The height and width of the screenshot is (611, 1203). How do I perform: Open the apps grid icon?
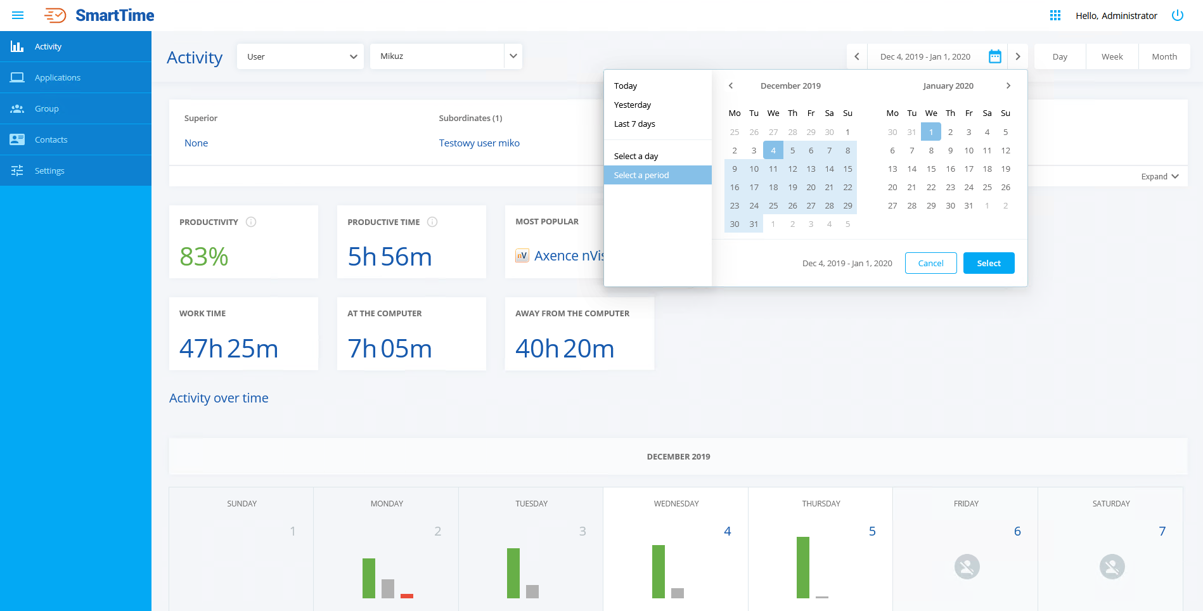[1055, 15]
